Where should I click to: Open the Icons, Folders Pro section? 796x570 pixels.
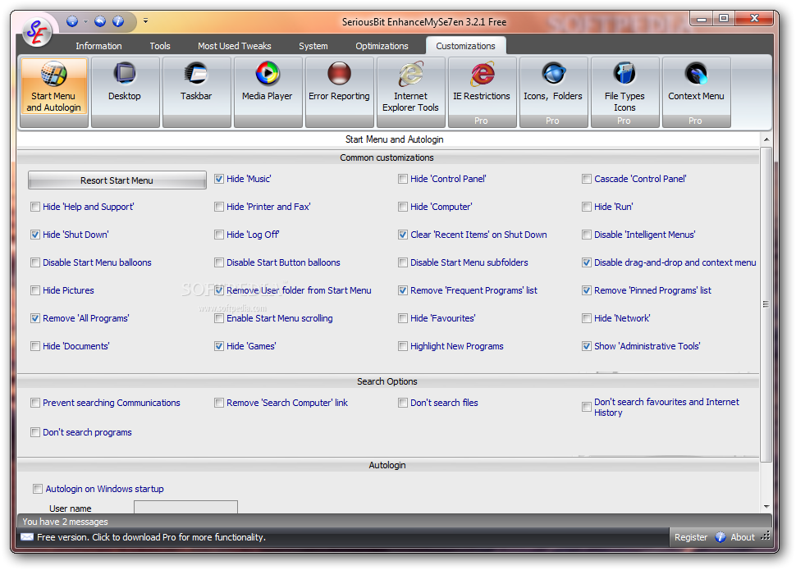click(x=553, y=92)
